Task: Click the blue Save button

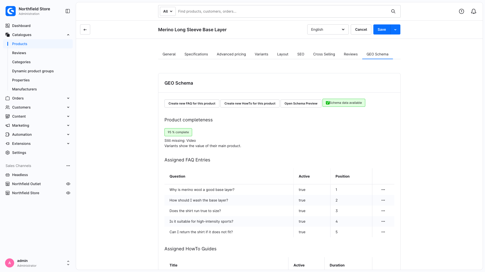Action: click(382, 29)
